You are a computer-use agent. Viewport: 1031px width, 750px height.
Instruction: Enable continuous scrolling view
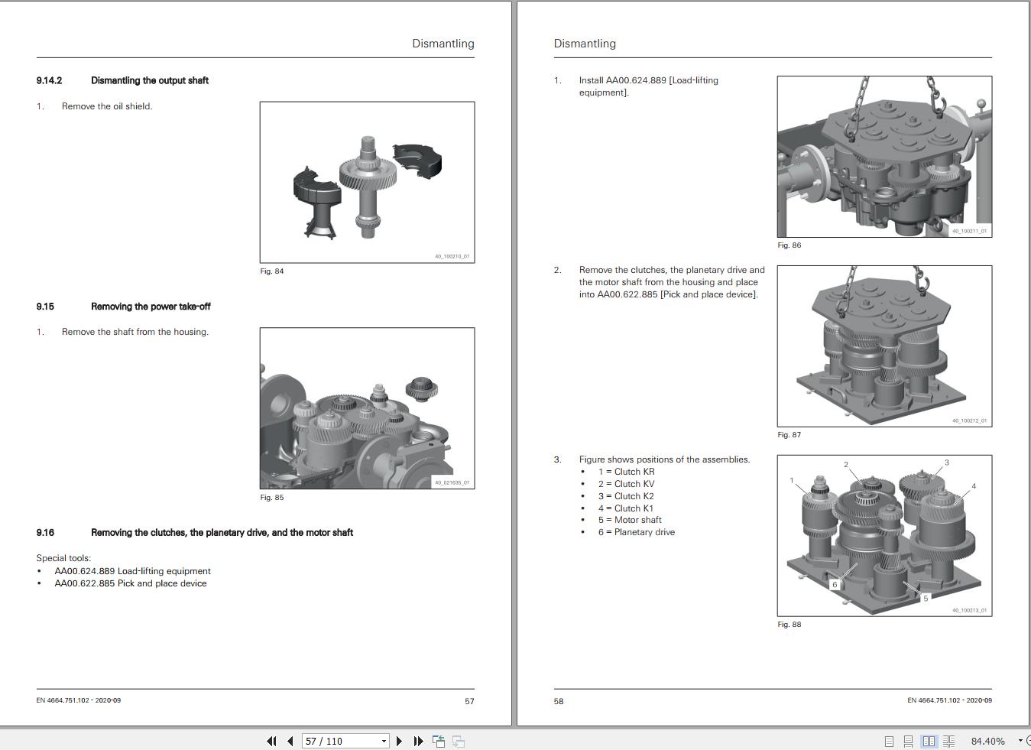908,741
